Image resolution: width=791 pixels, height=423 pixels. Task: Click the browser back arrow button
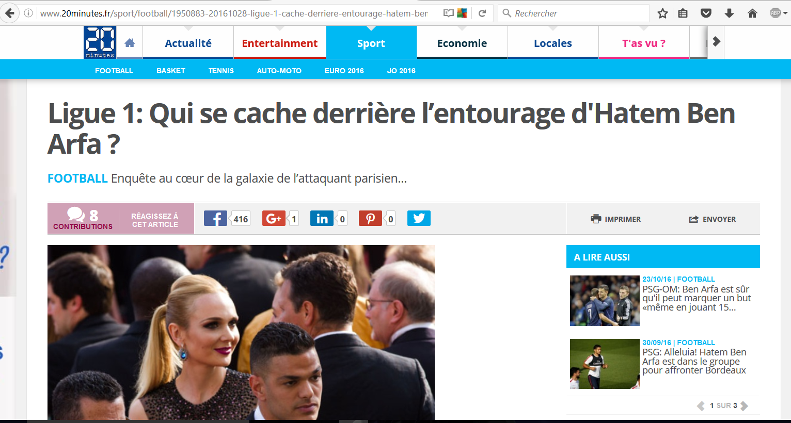pos(9,13)
